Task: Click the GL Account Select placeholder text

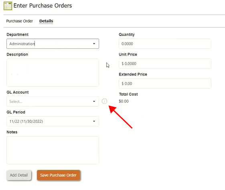Action: [16, 102]
